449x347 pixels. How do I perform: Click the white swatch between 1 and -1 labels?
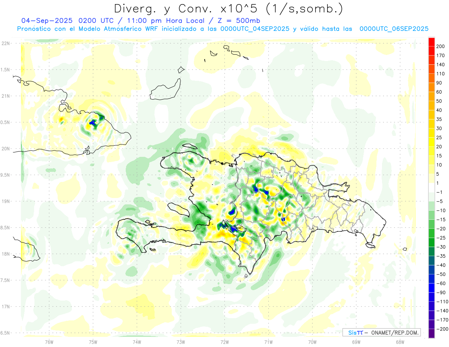[x=431, y=188]
